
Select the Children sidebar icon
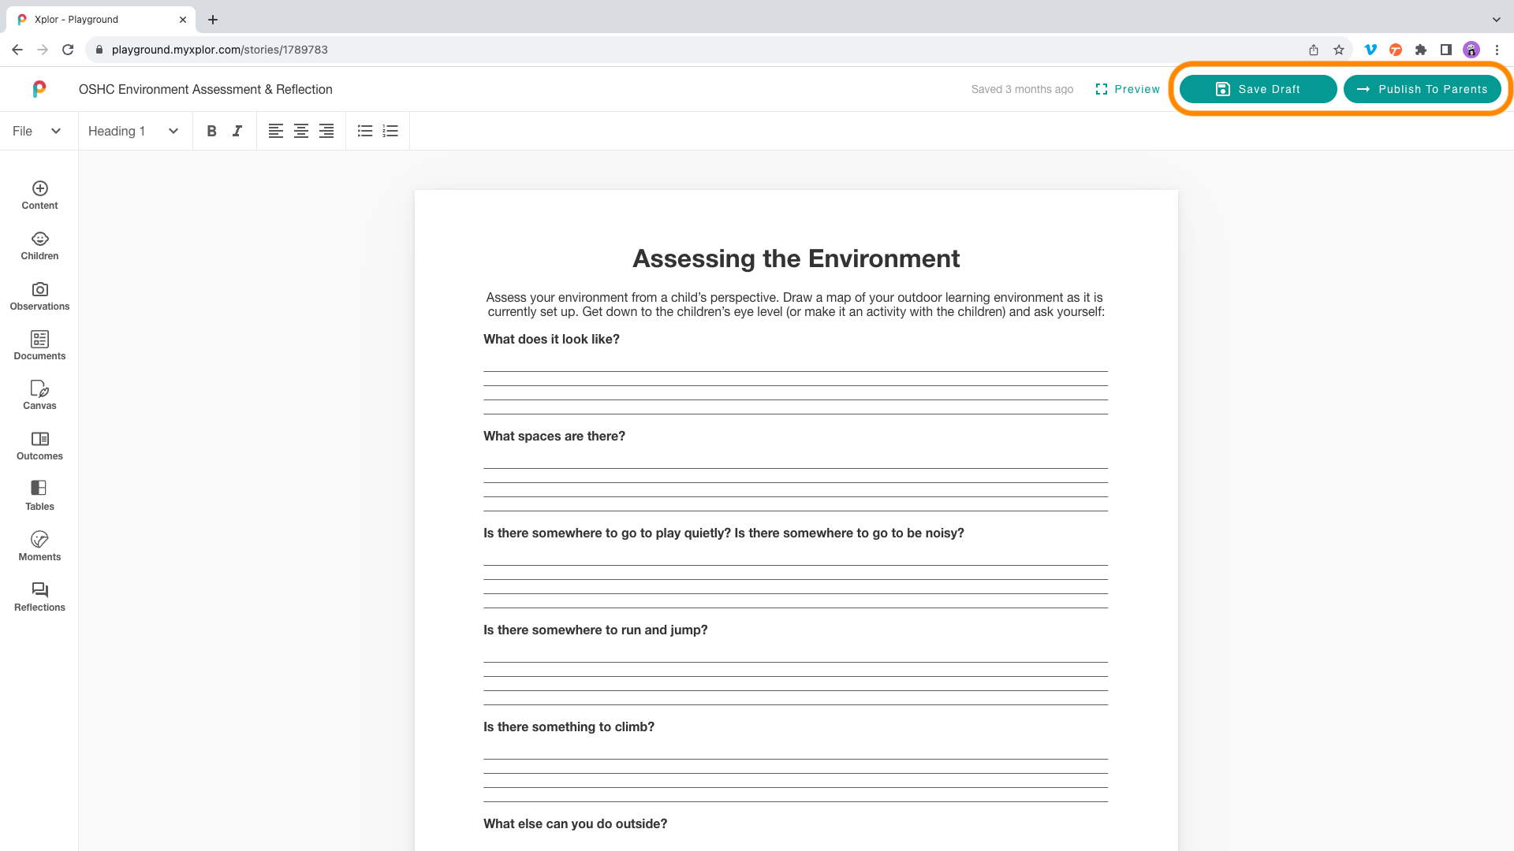[x=39, y=245]
